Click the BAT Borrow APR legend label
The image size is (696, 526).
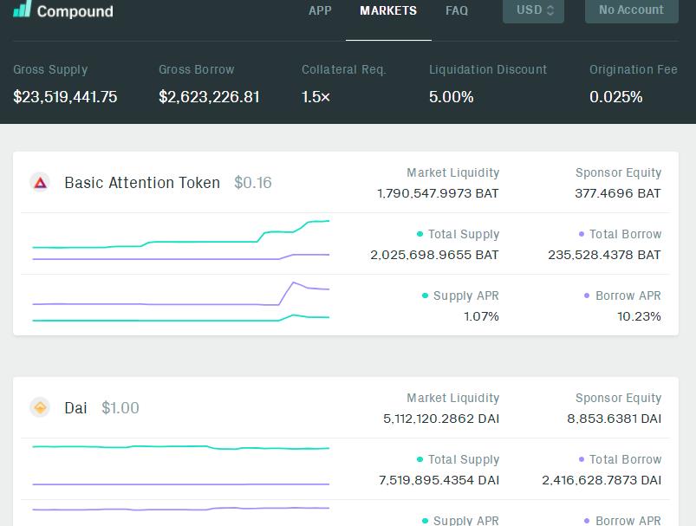[x=628, y=295]
